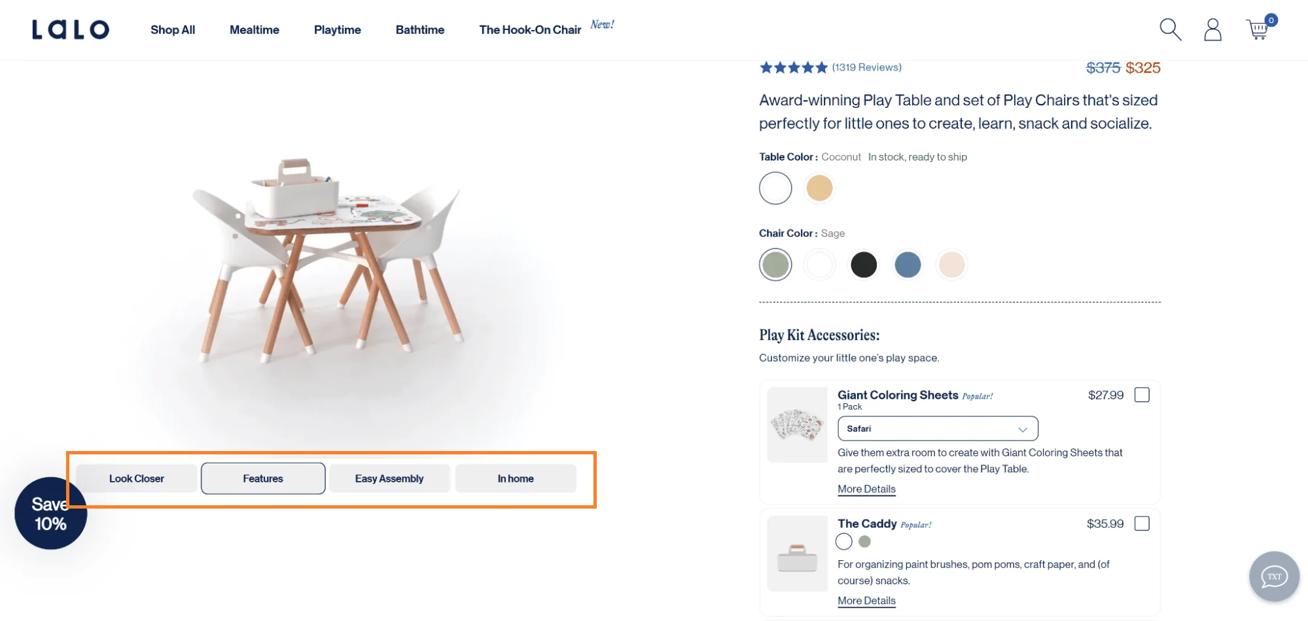Check the Giant Coloring Sheets checkbox
The height and width of the screenshot is (621, 1308).
tap(1142, 395)
